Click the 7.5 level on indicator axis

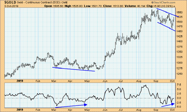[179, 85]
